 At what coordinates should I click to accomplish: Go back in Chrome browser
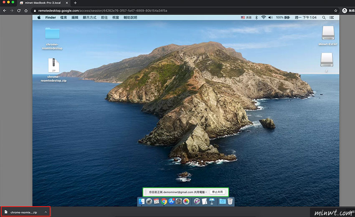point(5,10)
